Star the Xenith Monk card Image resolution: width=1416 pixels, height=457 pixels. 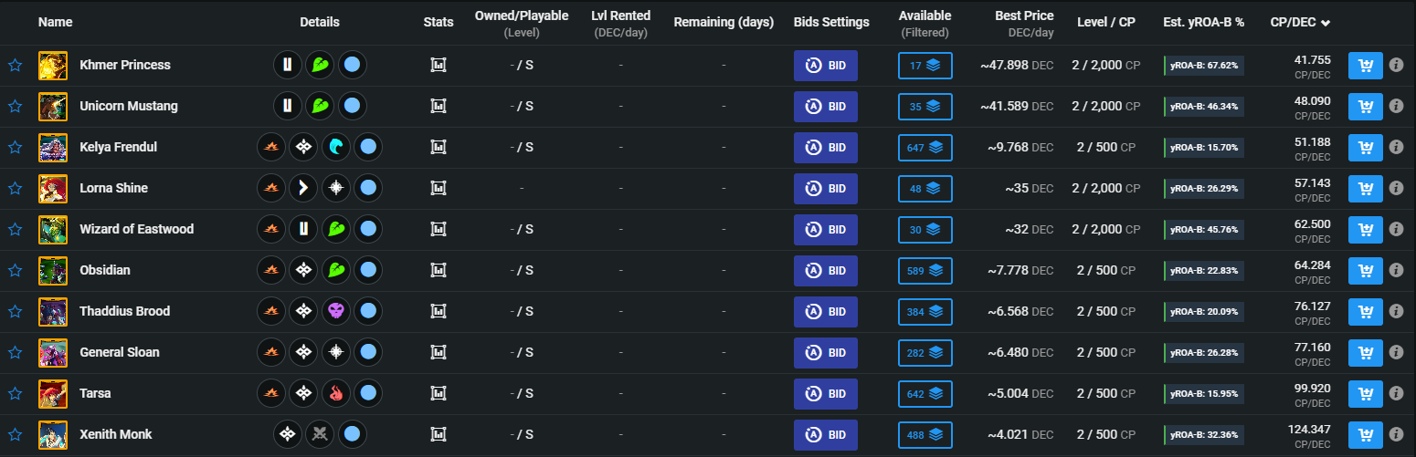pos(15,435)
